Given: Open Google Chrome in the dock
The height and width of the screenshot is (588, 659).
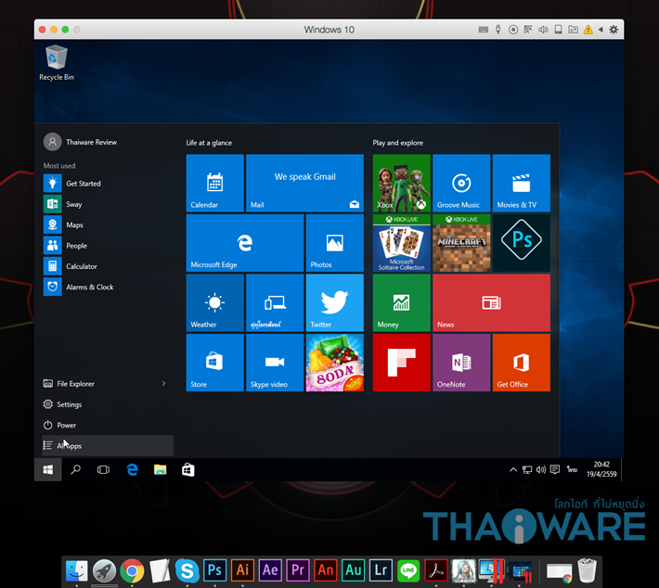Looking at the screenshot, I should pos(132,570).
